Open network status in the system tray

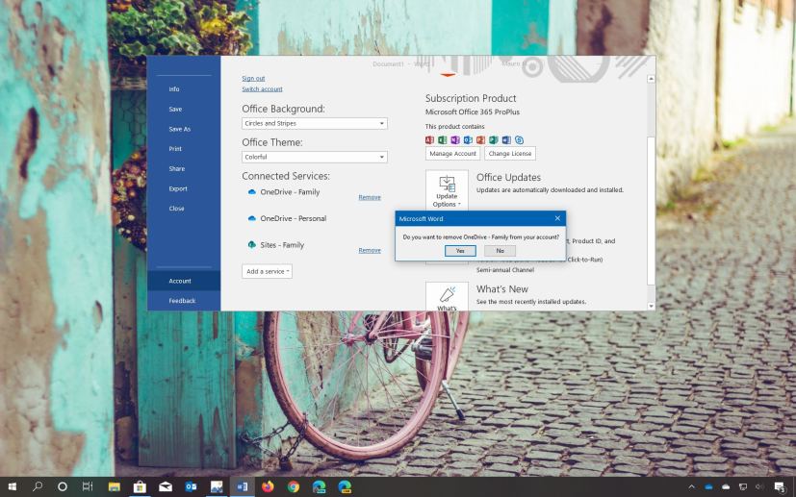[x=743, y=486]
